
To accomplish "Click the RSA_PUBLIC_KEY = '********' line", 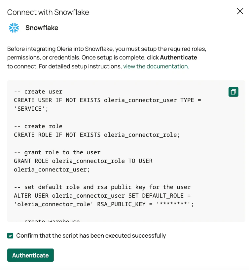I will coord(104,204).
